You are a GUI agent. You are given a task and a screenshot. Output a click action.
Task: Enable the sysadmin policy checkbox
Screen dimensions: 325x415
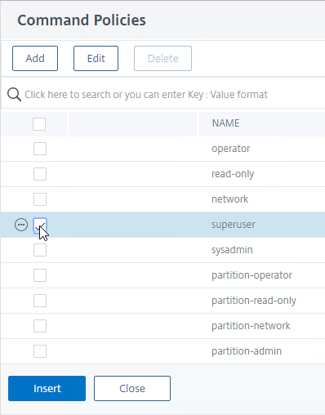coord(40,250)
